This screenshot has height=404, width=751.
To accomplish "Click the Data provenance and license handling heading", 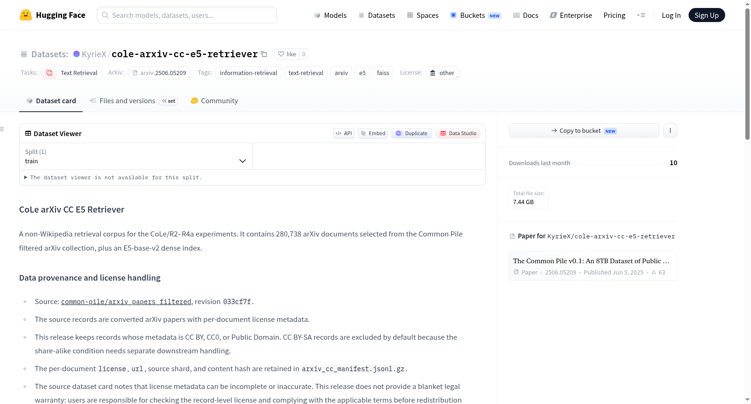I will (90, 278).
